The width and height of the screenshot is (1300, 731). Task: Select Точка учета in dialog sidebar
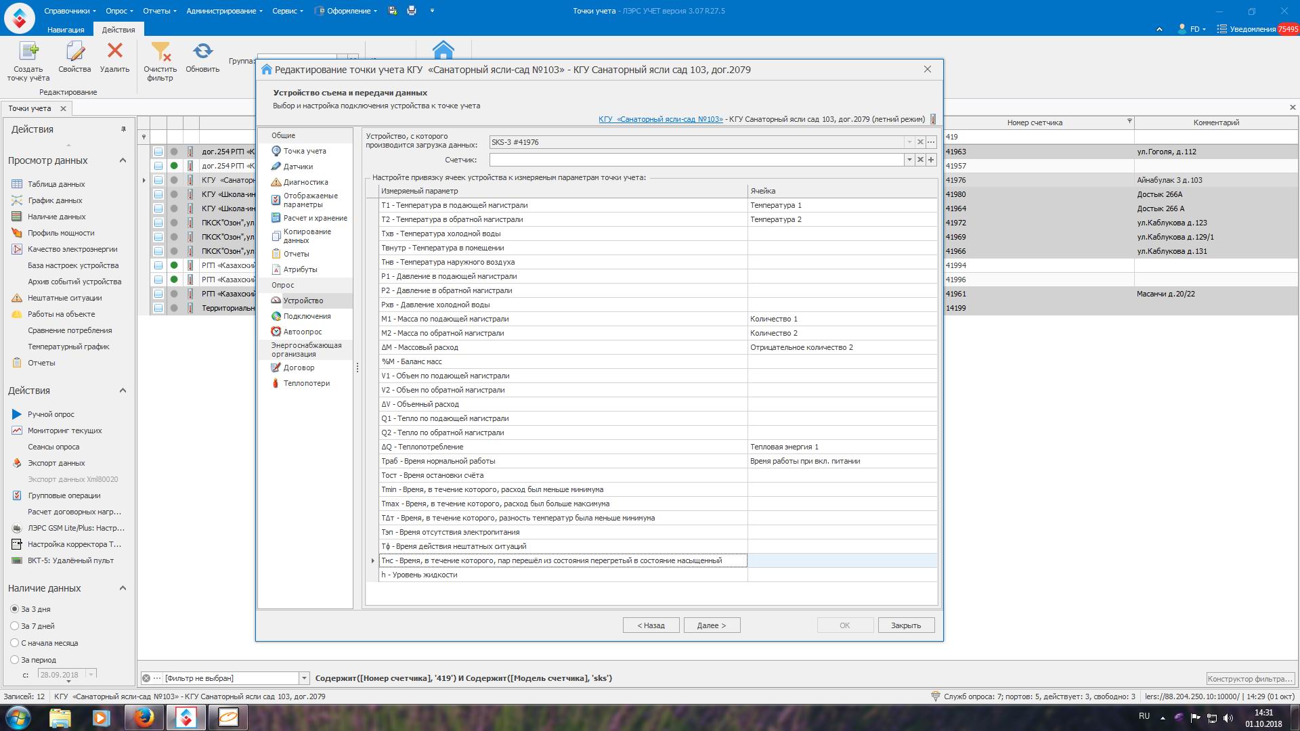(x=305, y=151)
